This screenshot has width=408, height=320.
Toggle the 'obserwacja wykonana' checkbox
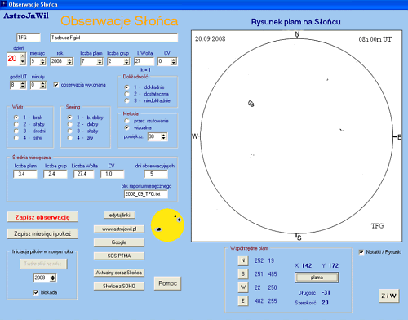pos(56,85)
